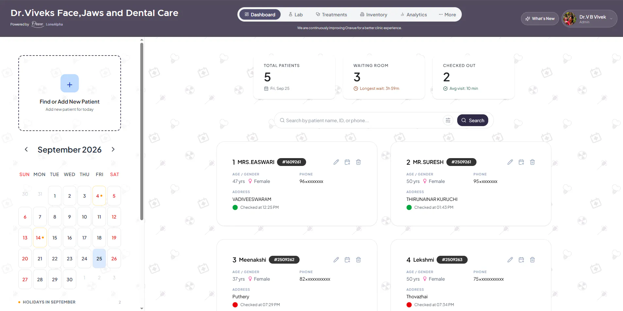Open What's New button
The width and height of the screenshot is (623, 311).
(x=540, y=19)
